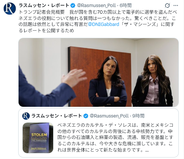Click the main Rasmussen Reports profile avatar
The height and width of the screenshot is (159, 184).
click(x=10, y=9)
